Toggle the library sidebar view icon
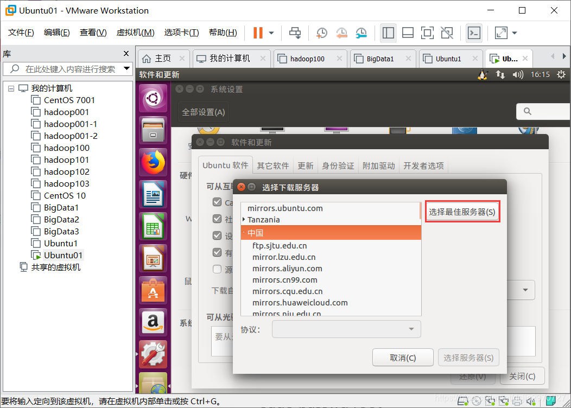 pos(388,33)
